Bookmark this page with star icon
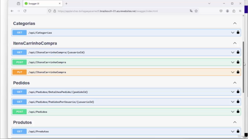This screenshot has width=248, height=139. 196,11
